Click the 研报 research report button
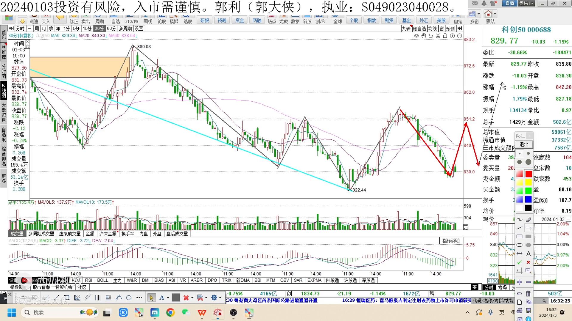 tap(204, 20)
